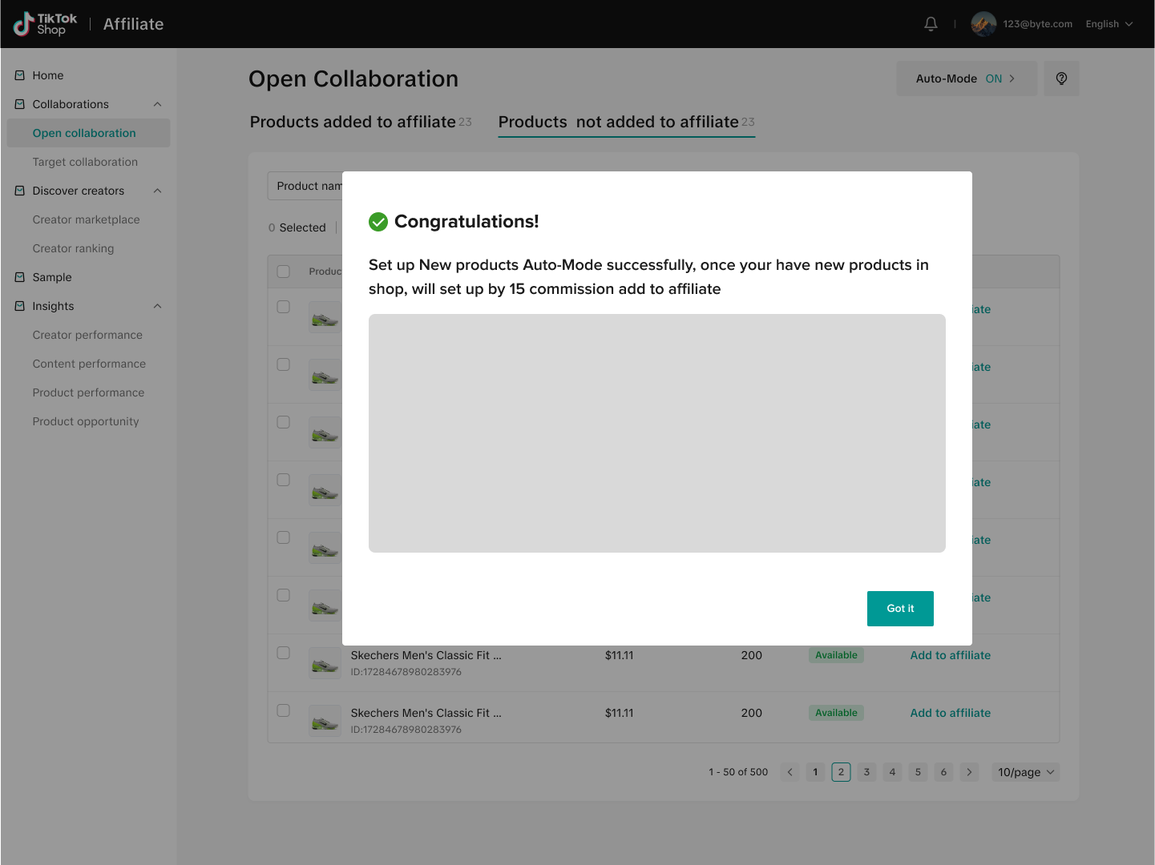Click the 123@byte.com account name
This screenshot has width=1155, height=865.
[x=1037, y=24]
